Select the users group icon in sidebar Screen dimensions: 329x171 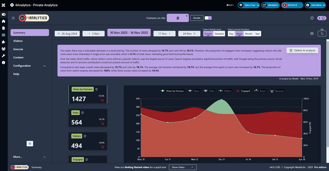[4, 48]
